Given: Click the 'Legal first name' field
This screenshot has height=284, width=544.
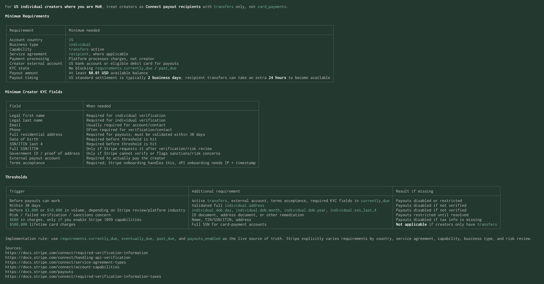Looking at the screenshot, I should tap(27, 116).
